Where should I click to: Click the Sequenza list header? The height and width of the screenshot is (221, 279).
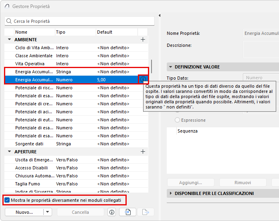click(x=188, y=131)
